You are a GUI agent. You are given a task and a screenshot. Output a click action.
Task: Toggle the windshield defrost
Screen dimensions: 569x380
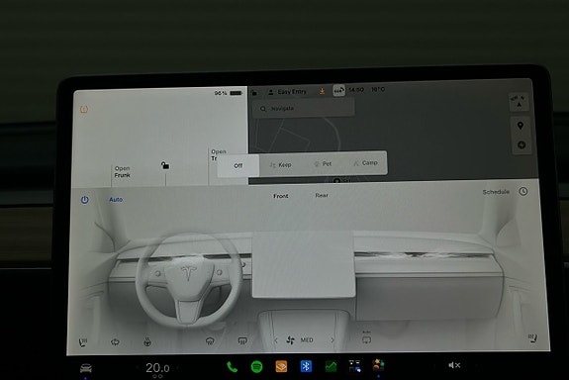point(210,341)
